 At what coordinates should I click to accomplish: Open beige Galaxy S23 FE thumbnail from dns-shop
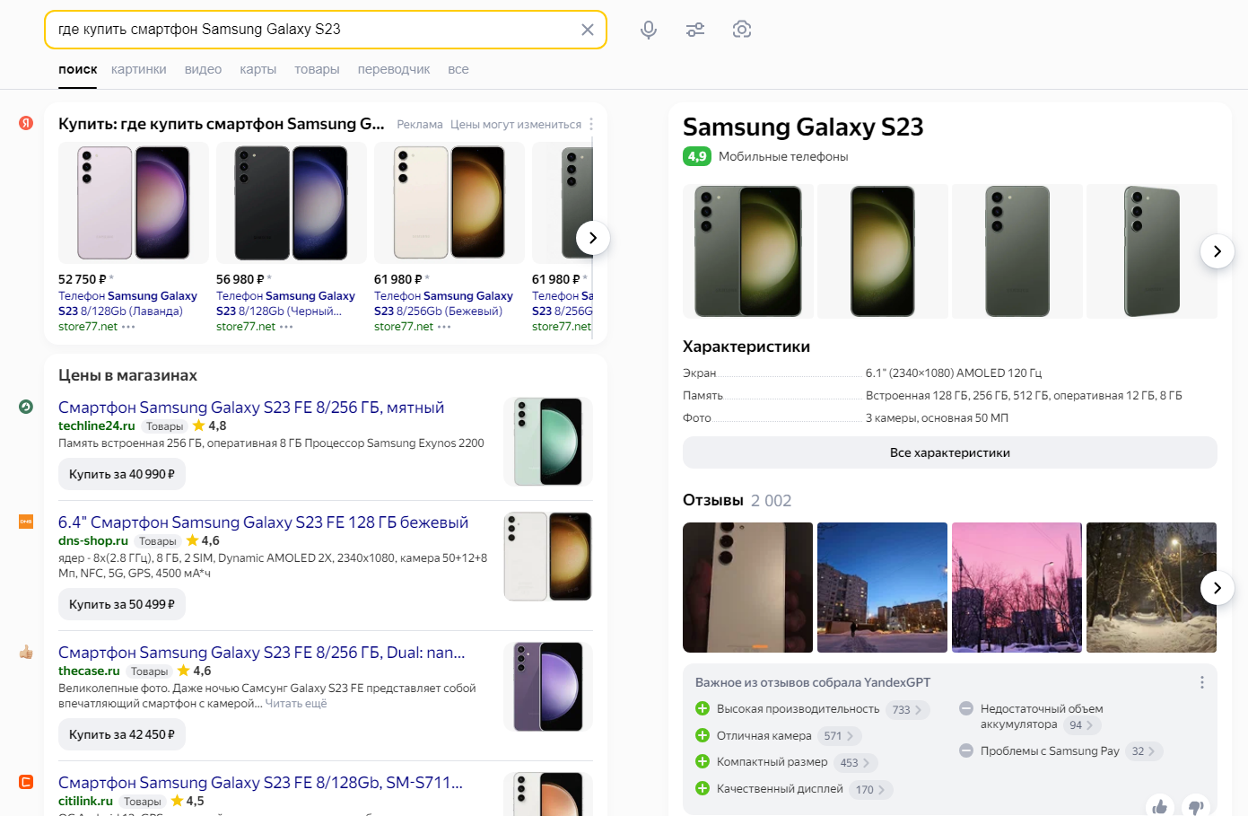point(548,557)
